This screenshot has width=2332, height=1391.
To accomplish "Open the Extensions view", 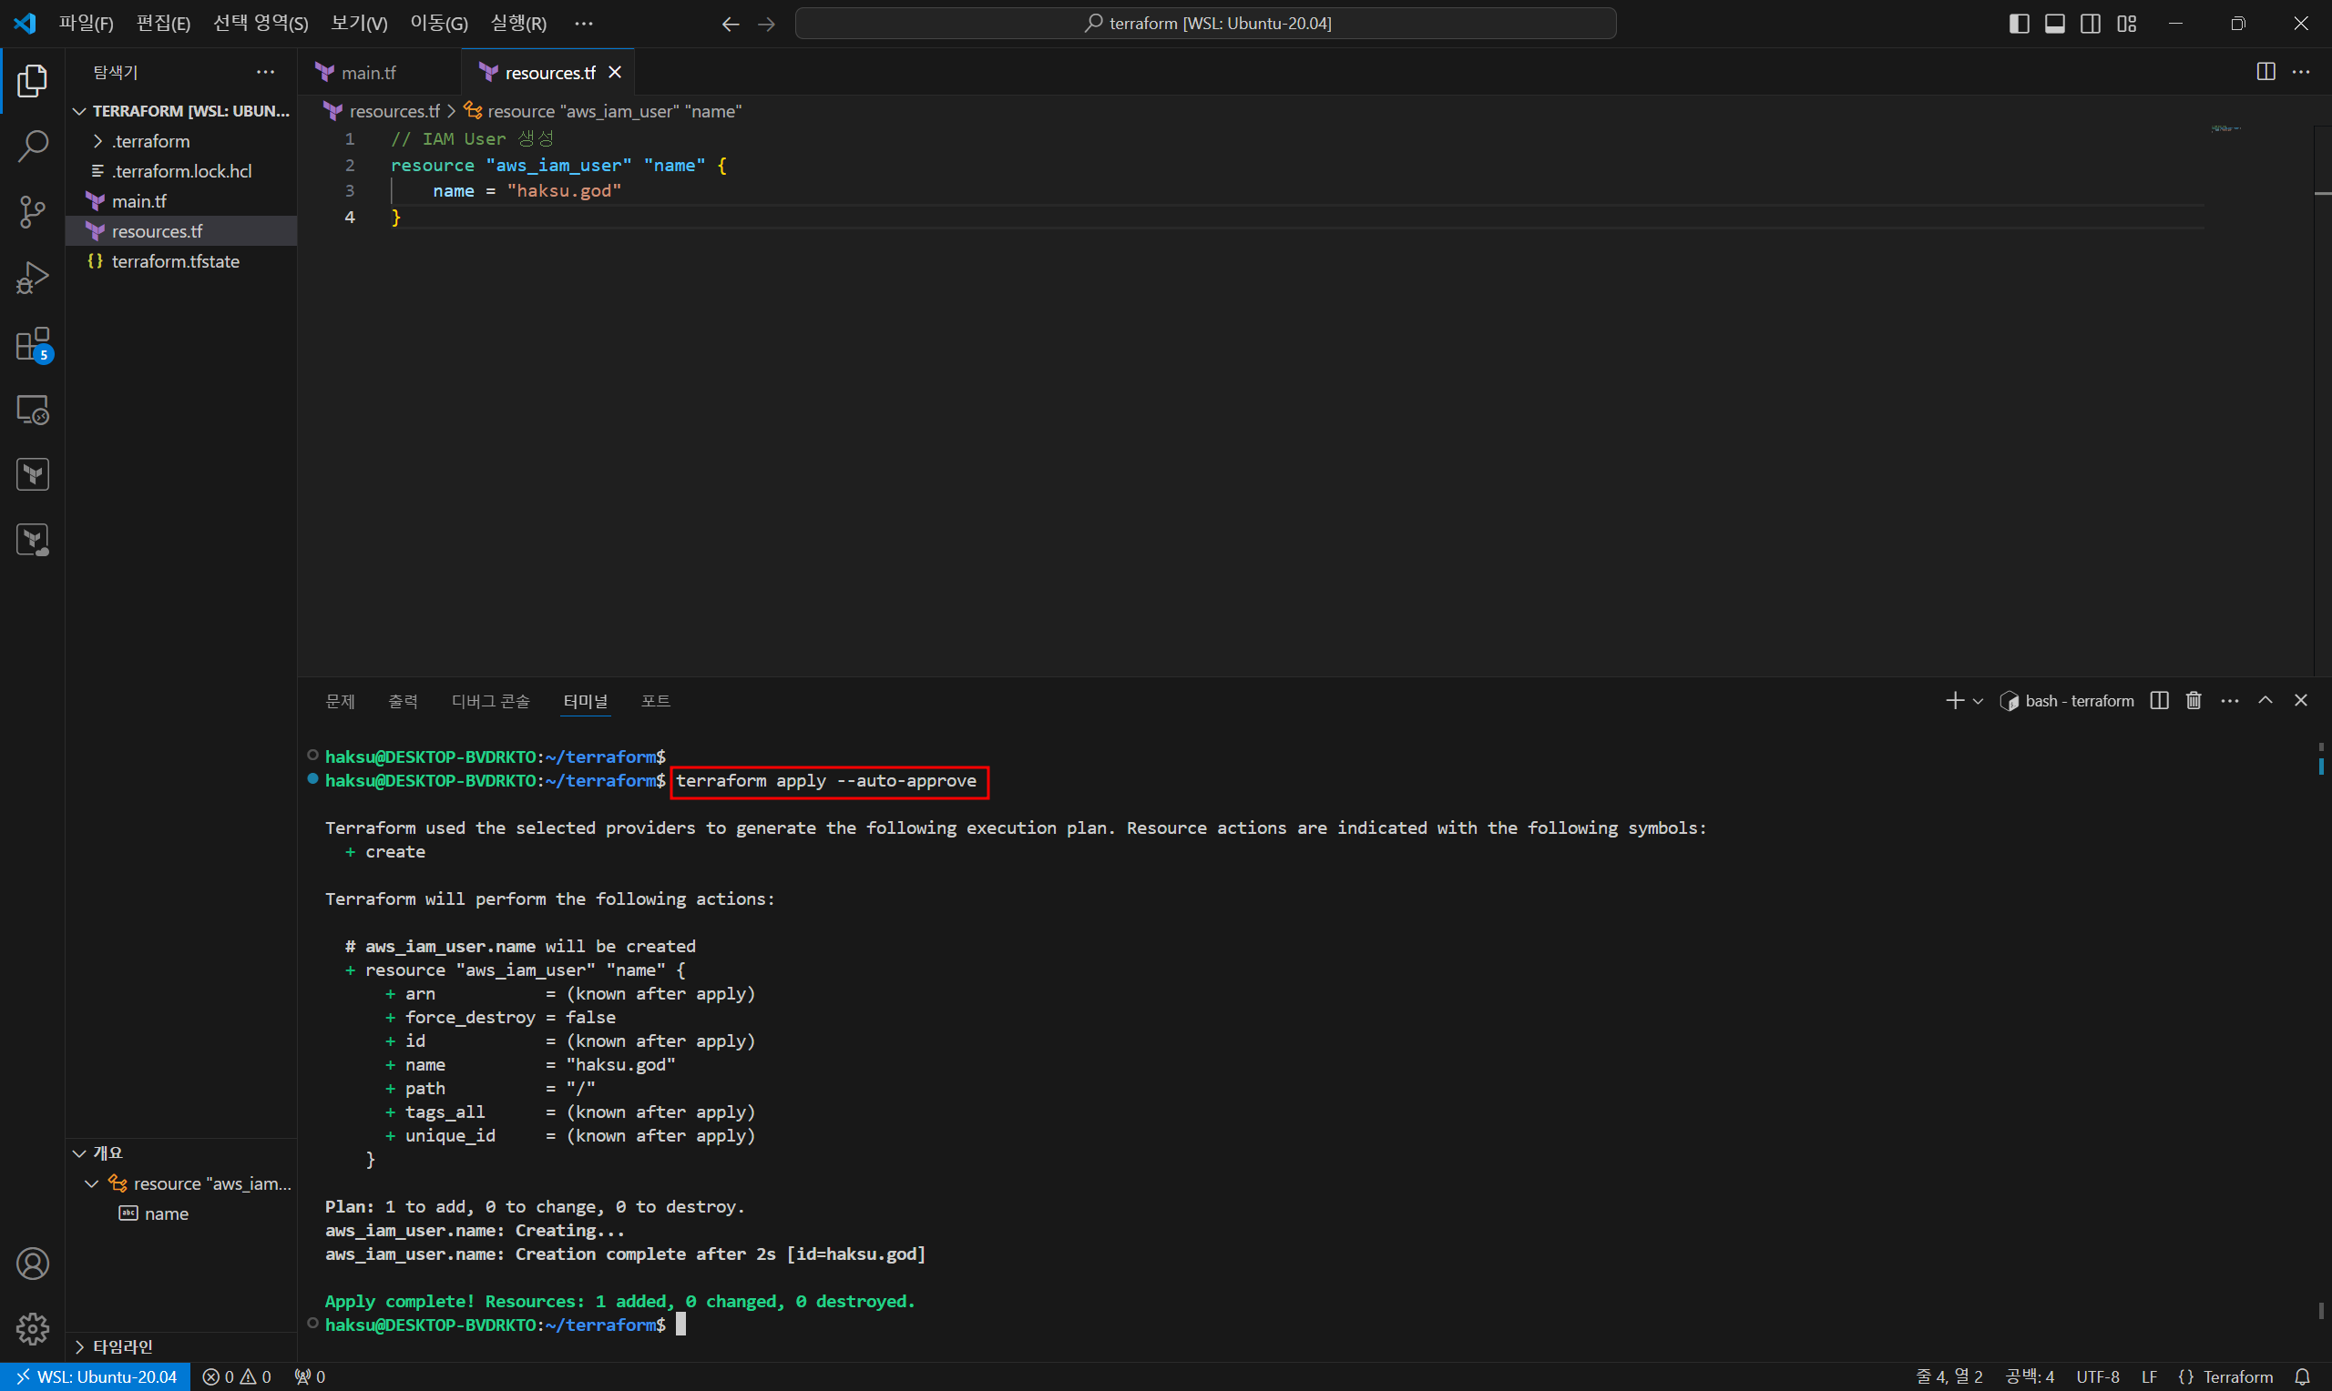I will pyautogui.click(x=33, y=344).
